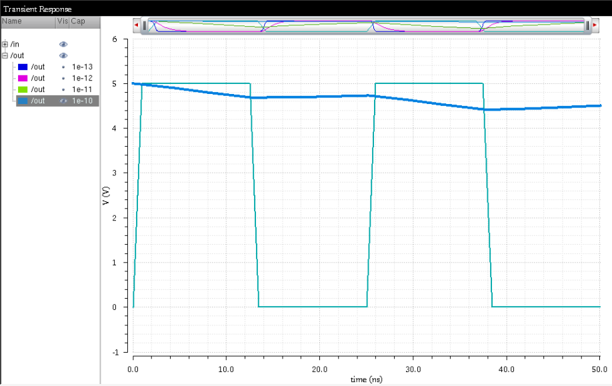612x386 pixels.
Task: Click the green /out color swatch
Action: [23, 89]
